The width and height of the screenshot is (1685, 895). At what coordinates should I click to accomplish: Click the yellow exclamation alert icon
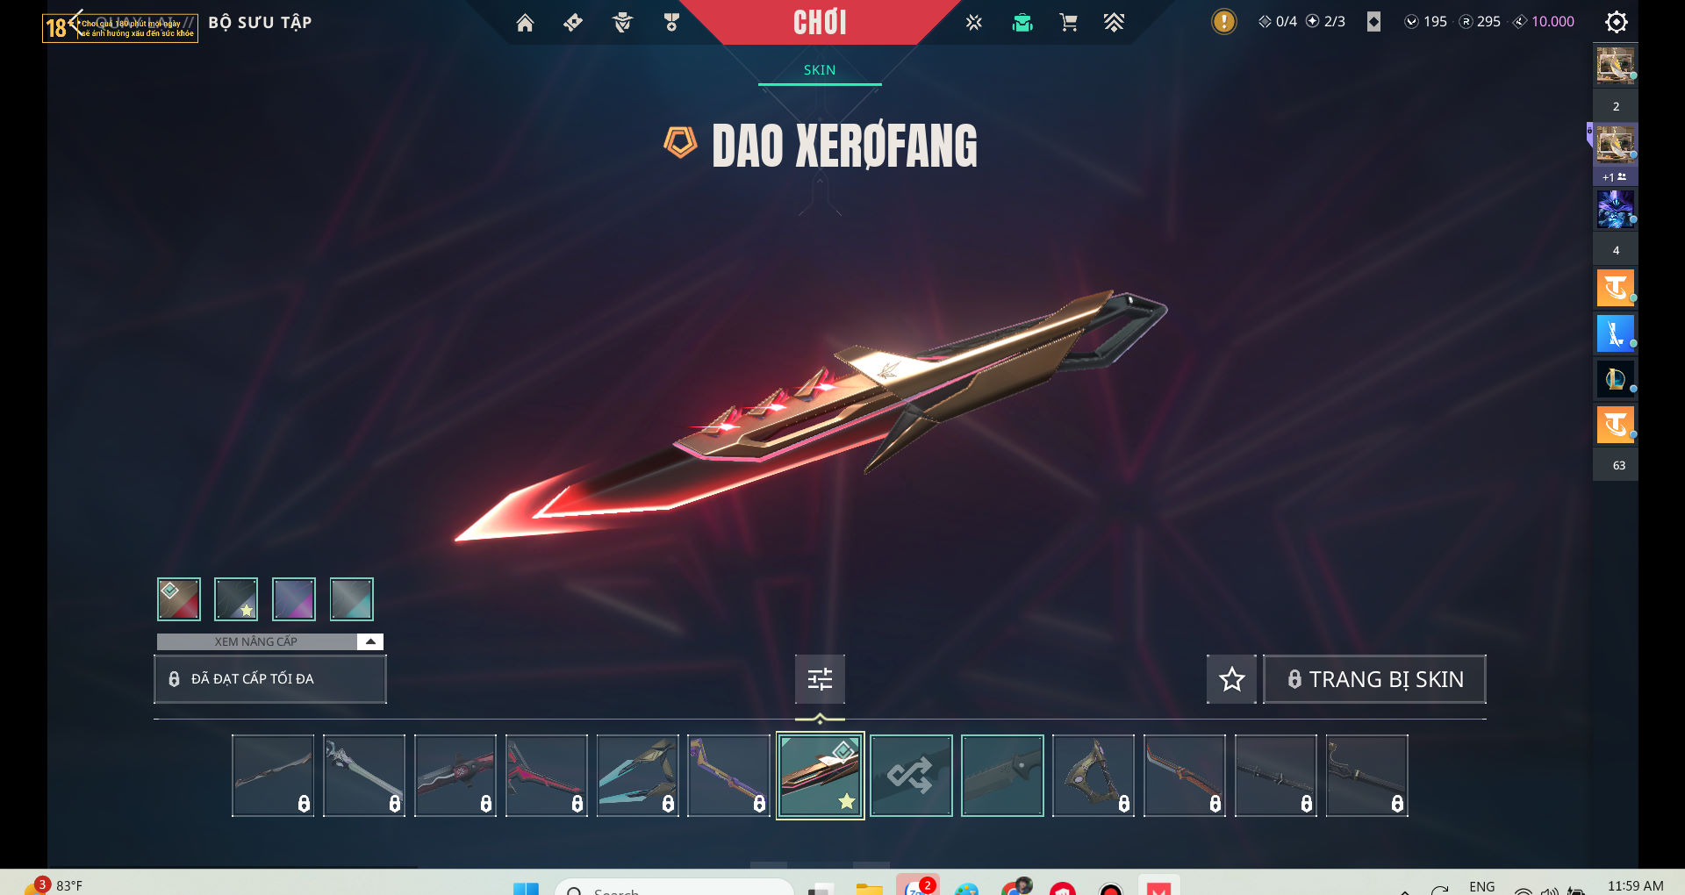tap(1223, 22)
